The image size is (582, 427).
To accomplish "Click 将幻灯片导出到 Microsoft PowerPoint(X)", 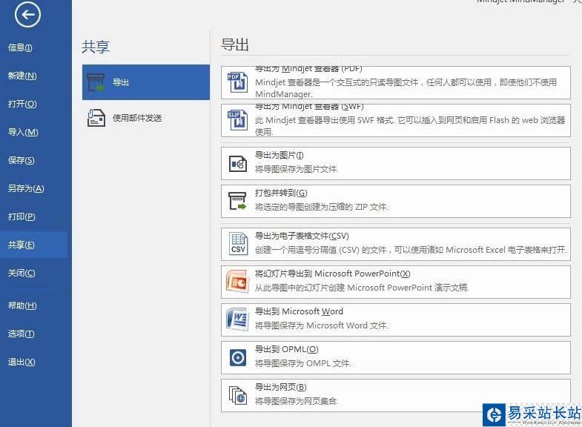I will [396, 282].
